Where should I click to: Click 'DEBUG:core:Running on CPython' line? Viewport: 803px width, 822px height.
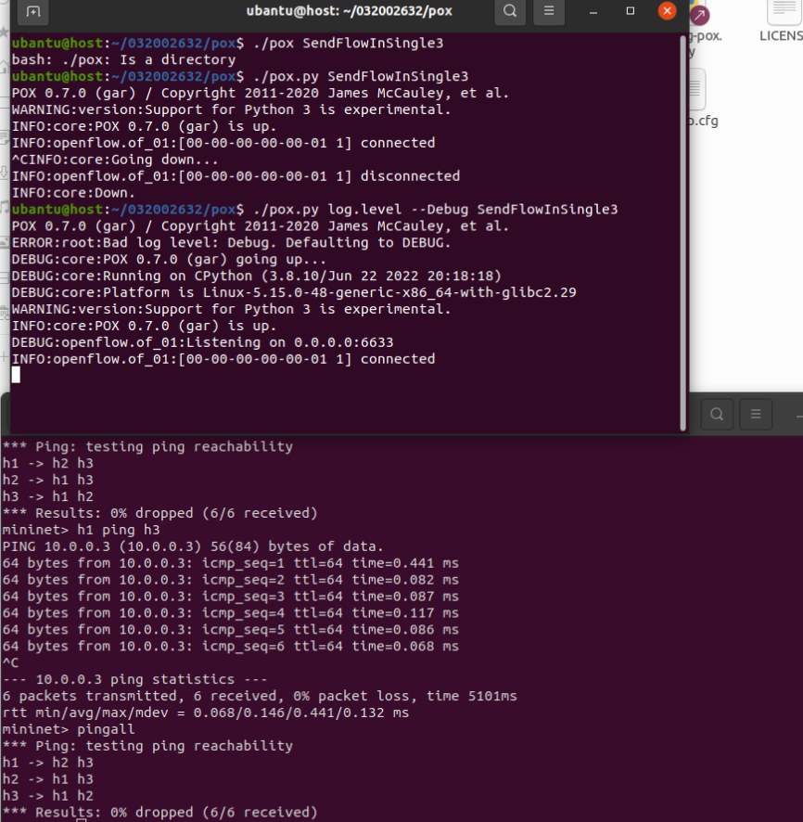(257, 276)
